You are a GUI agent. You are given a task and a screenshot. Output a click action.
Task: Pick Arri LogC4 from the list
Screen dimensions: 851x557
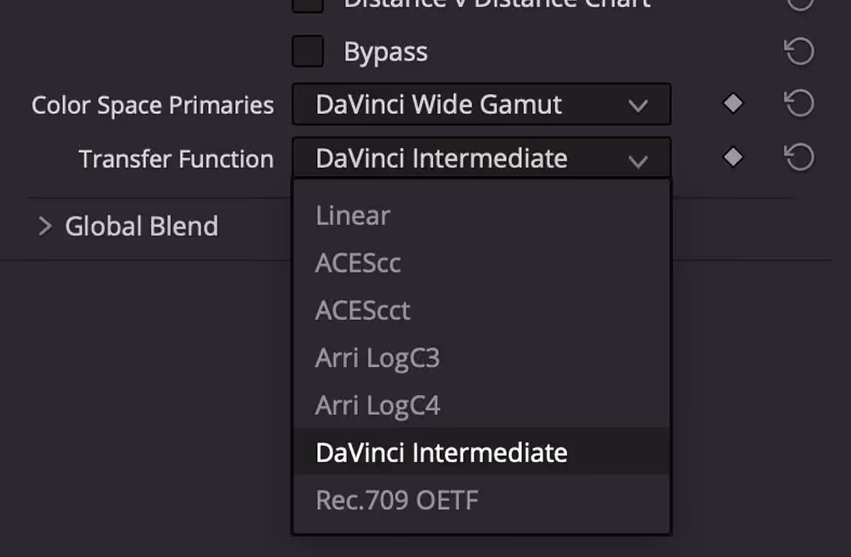pyautogui.click(x=377, y=406)
